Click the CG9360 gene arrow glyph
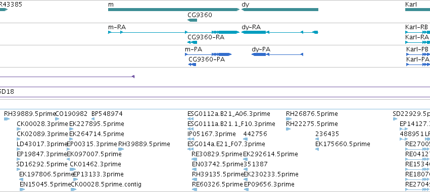430x192 pixels. [192, 20]
